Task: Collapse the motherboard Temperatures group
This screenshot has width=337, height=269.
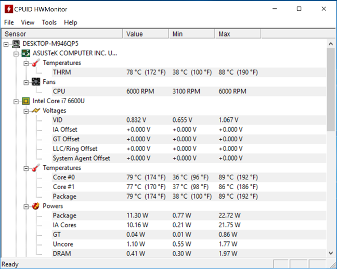Action: point(26,64)
